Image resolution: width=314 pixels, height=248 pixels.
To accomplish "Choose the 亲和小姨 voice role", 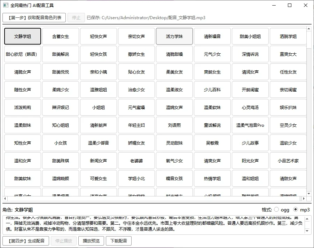I will click(x=99, y=72).
